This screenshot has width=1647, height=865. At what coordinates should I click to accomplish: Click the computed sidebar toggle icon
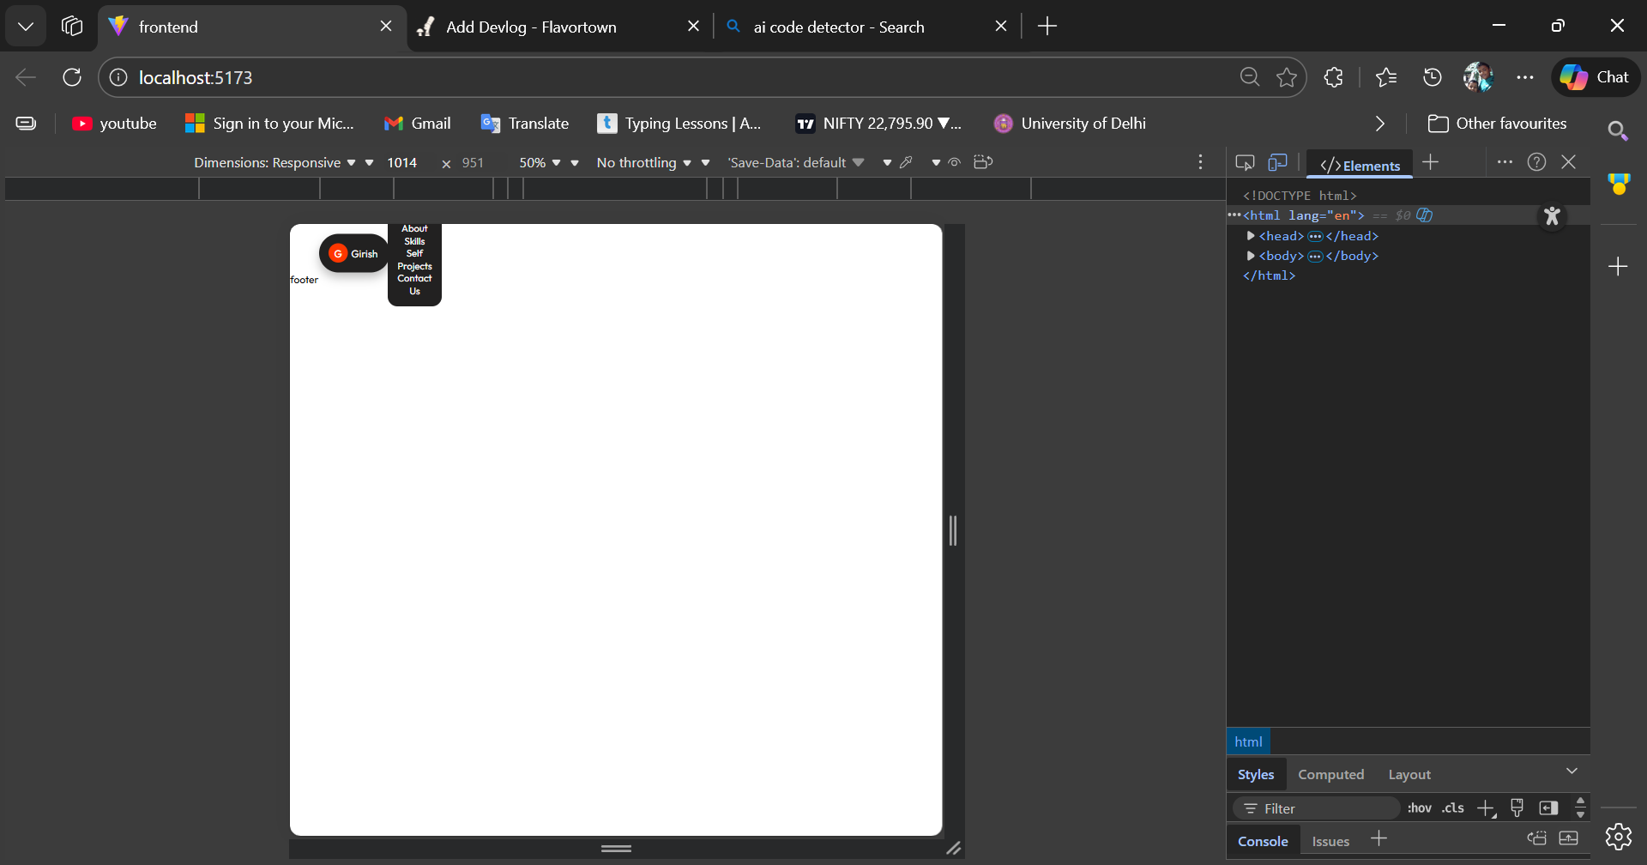(x=1548, y=808)
